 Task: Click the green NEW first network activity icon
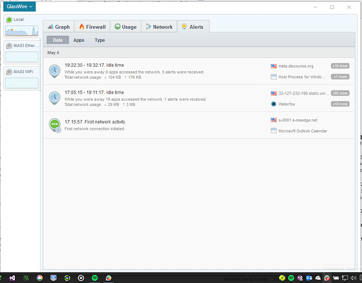click(x=54, y=125)
